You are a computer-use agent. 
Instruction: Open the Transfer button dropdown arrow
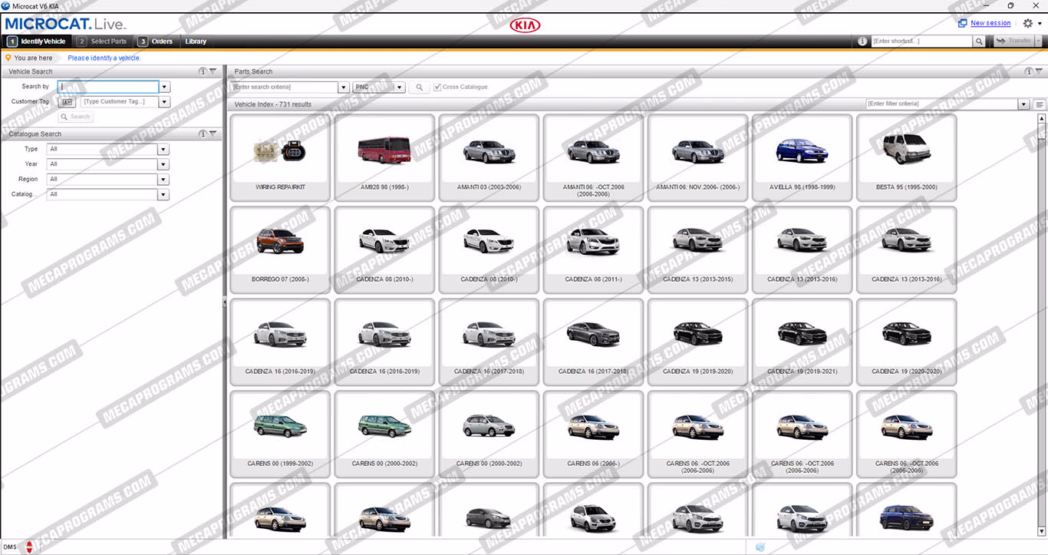click(1039, 41)
